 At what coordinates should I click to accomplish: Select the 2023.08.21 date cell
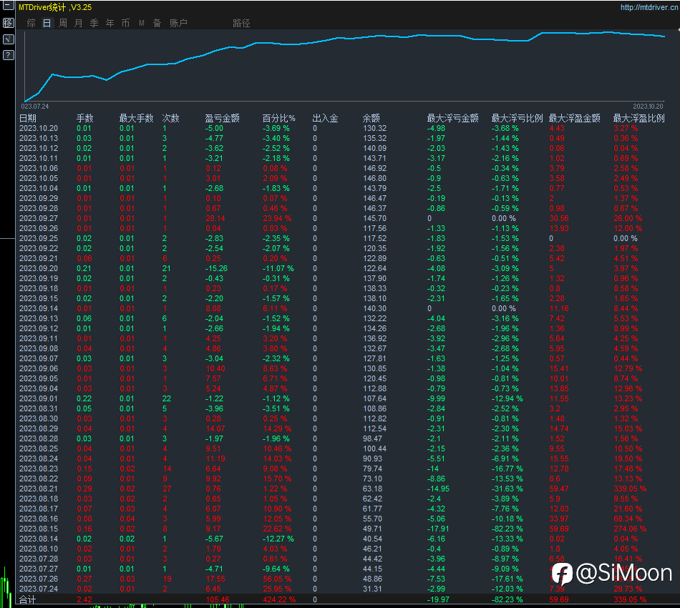[39, 489]
